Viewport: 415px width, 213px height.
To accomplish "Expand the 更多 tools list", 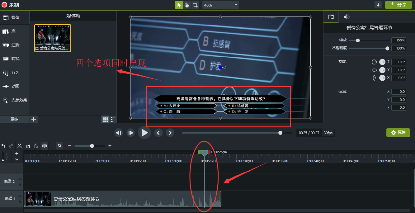I will (14, 119).
